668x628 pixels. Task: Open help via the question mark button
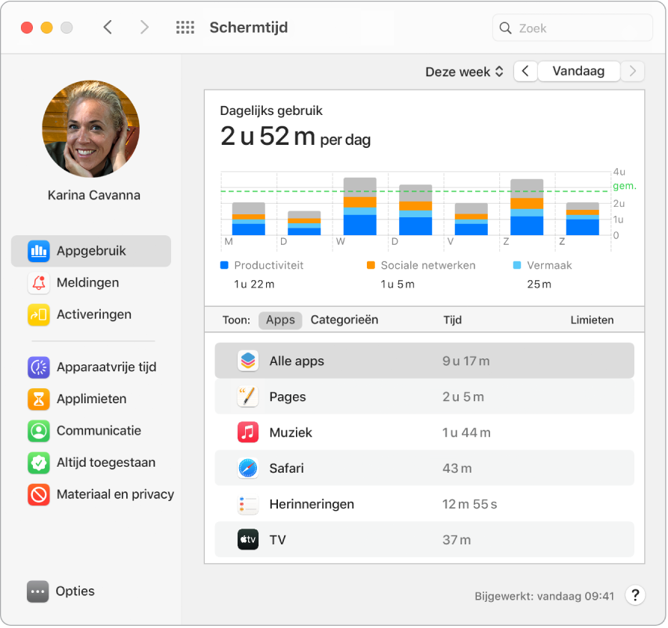(x=635, y=595)
